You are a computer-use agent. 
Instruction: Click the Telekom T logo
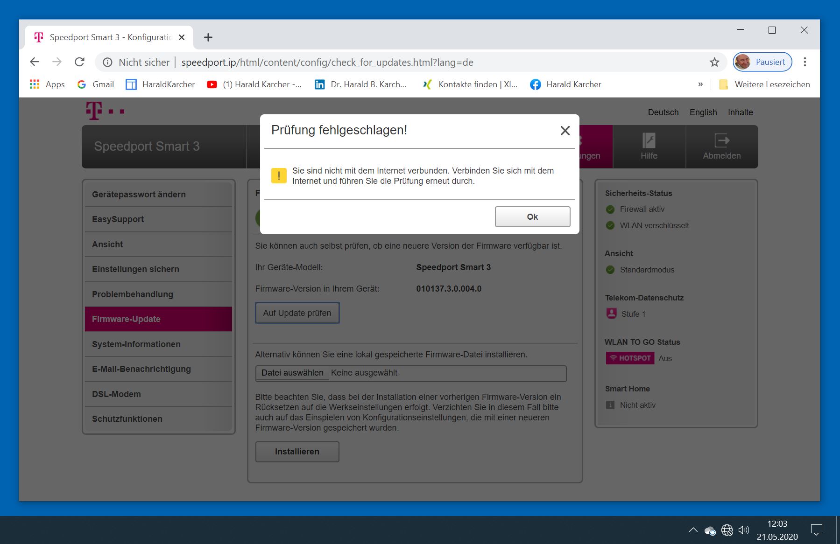[x=105, y=111]
